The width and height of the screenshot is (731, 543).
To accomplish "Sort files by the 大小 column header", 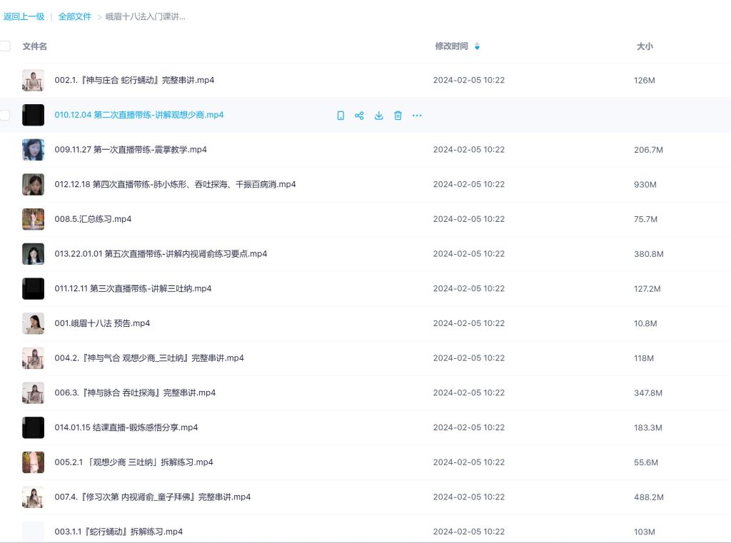I will point(644,46).
